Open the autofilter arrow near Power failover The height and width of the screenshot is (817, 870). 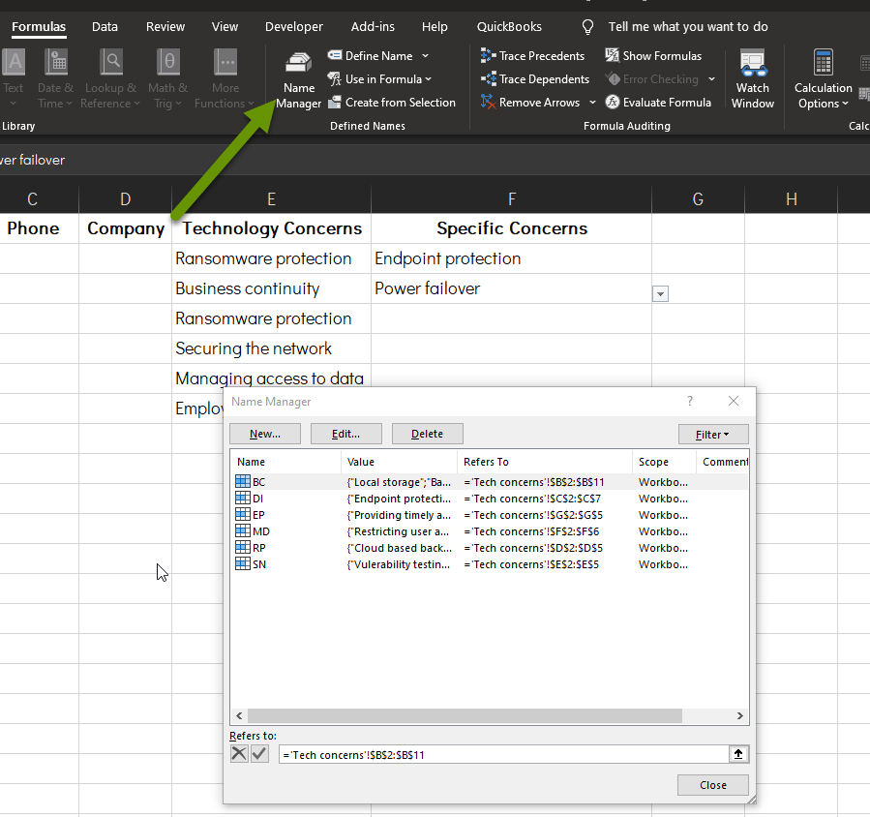click(659, 293)
